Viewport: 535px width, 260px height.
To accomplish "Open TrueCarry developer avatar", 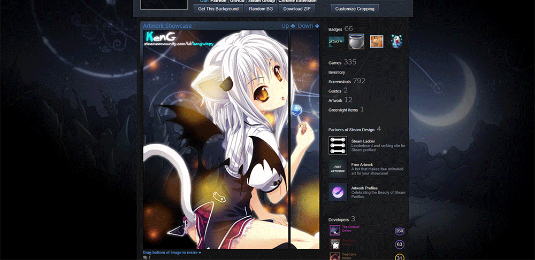I will click(335, 256).
